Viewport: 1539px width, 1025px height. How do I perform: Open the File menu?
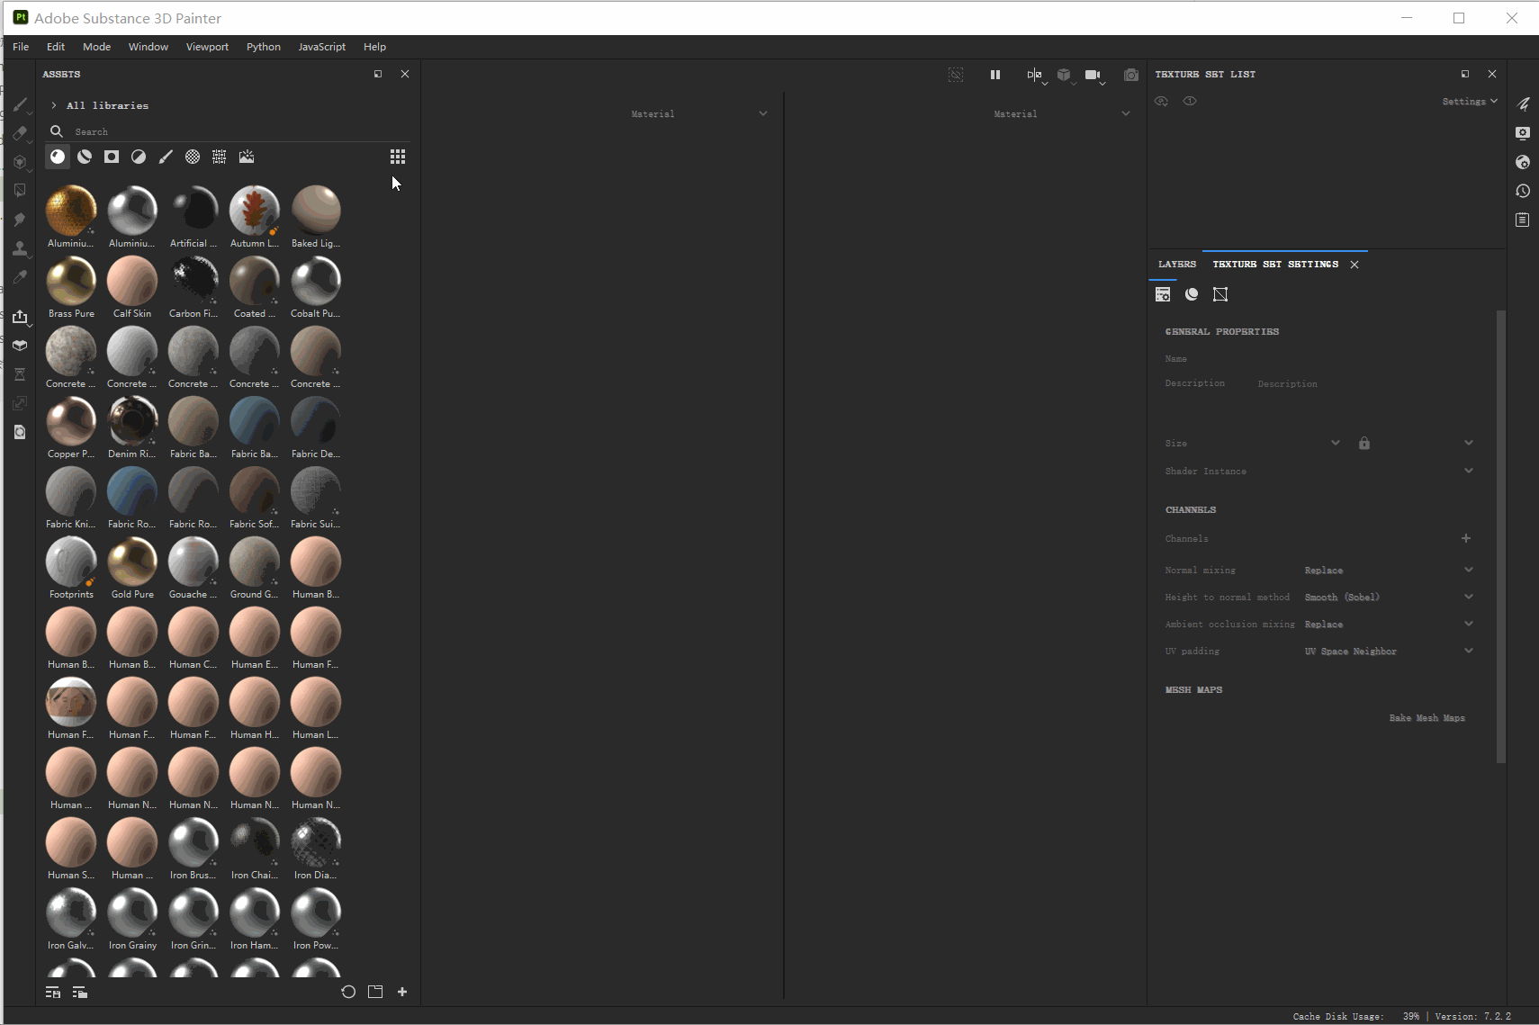pyautogui.click(x=21, y=47)
